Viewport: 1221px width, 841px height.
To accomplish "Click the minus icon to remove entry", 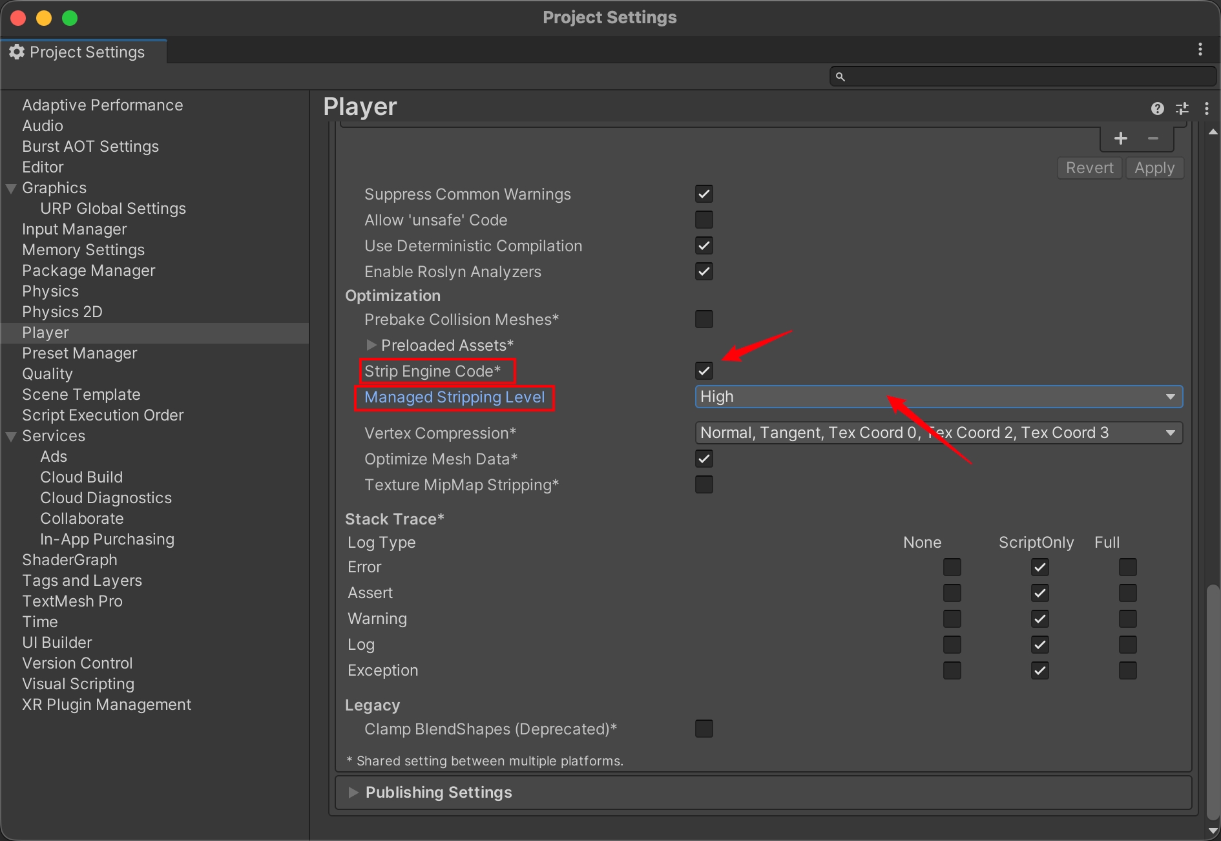I will 1153,138.
